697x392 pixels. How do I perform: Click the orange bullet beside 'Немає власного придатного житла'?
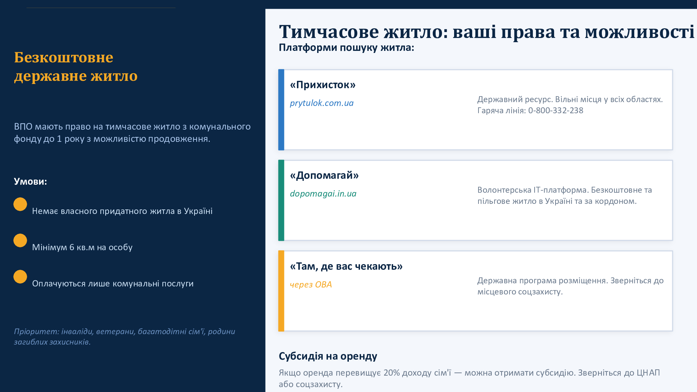click(x=20, y=204)
